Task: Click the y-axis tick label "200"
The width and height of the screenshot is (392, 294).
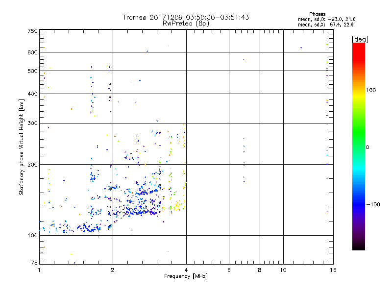Action: [x=32, y=165]
